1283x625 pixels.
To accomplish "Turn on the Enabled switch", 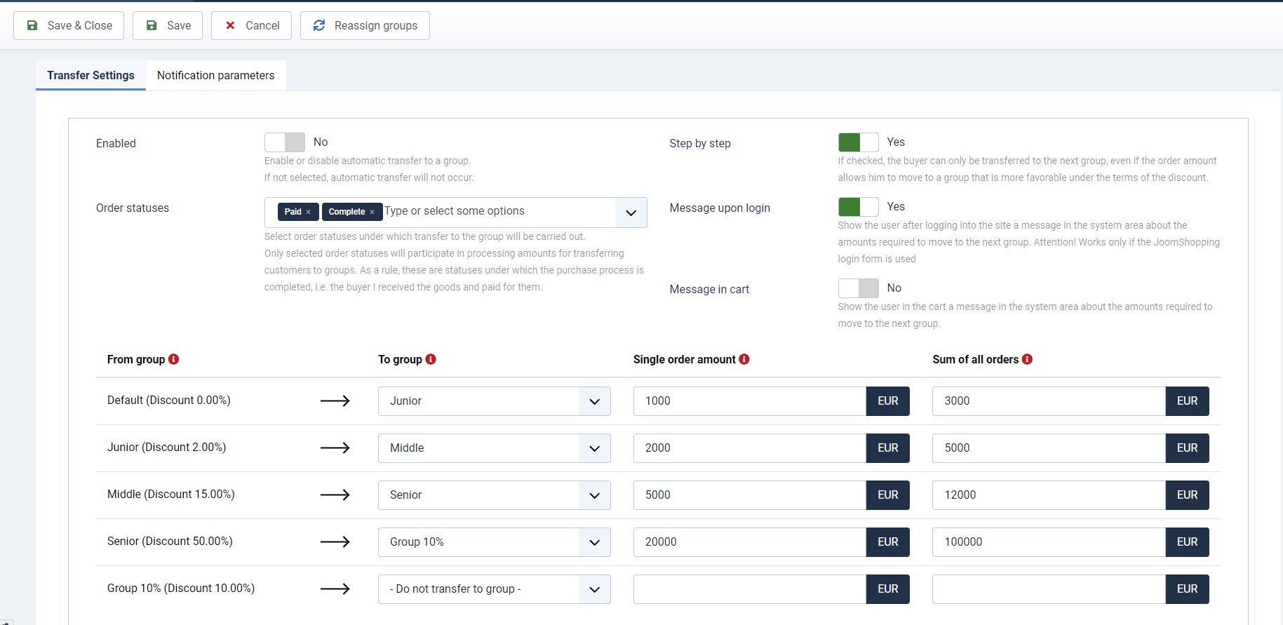I will pos(285,142).
